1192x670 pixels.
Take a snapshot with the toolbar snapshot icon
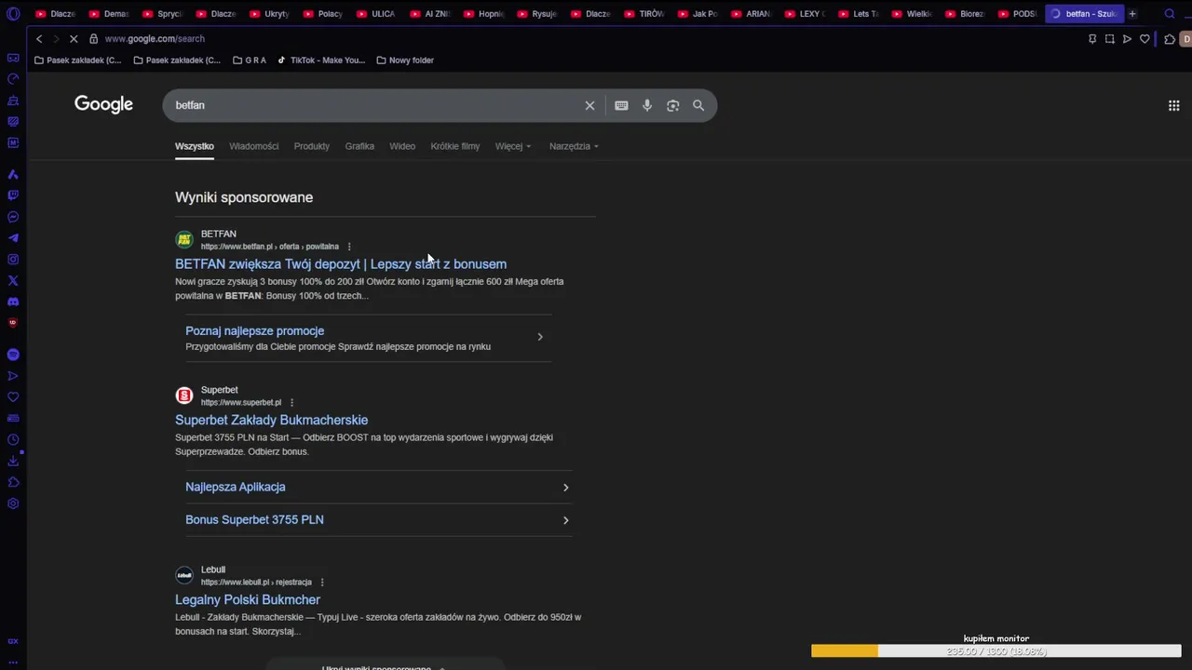[1109, 39]
